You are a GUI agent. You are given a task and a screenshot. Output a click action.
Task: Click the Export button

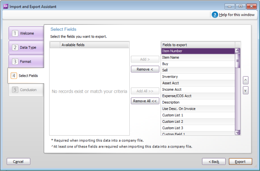click(x=240, y=162)
